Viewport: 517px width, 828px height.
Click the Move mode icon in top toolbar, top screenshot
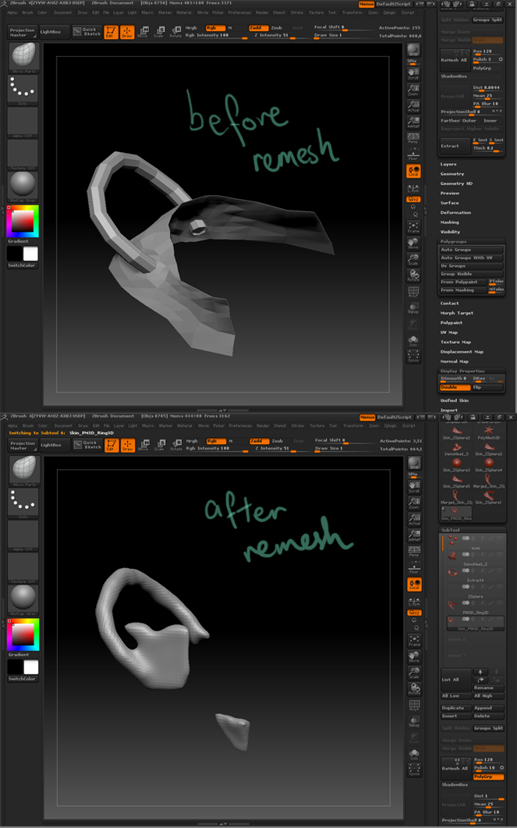point(143,32)
